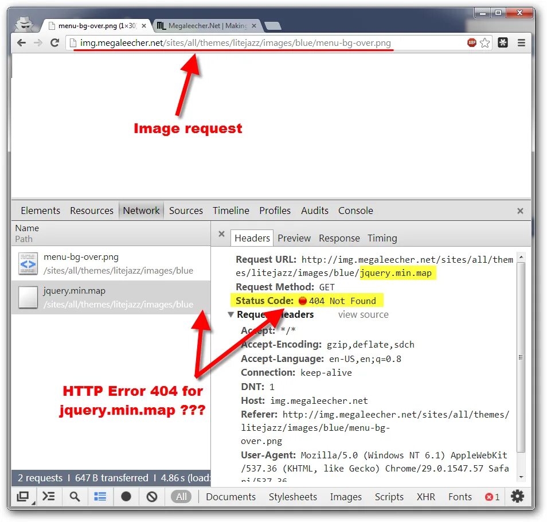The width and height of the screenshot is (547, 522).
Task: Toggle network recording round button
Action: [126, 496]
